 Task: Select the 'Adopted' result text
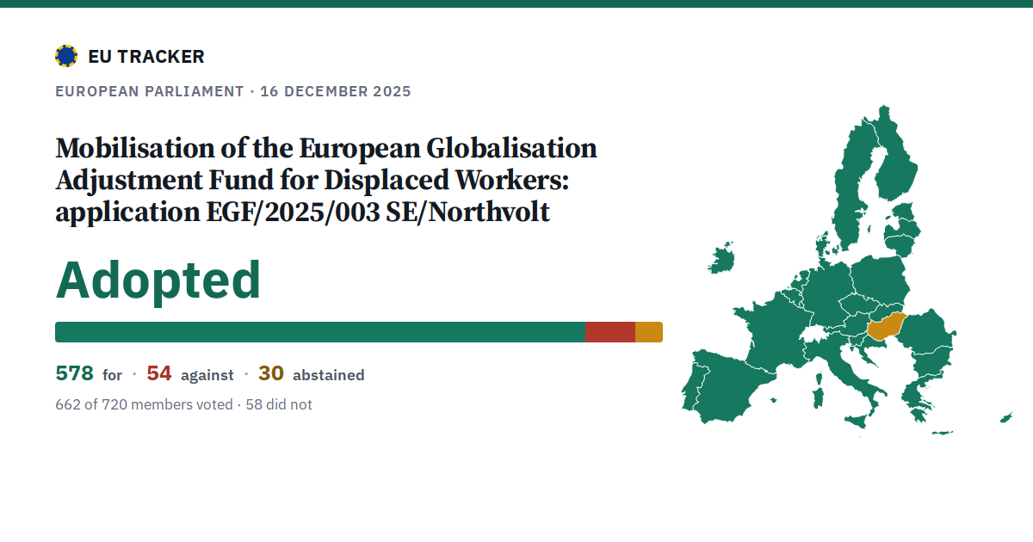click(158, 280)
